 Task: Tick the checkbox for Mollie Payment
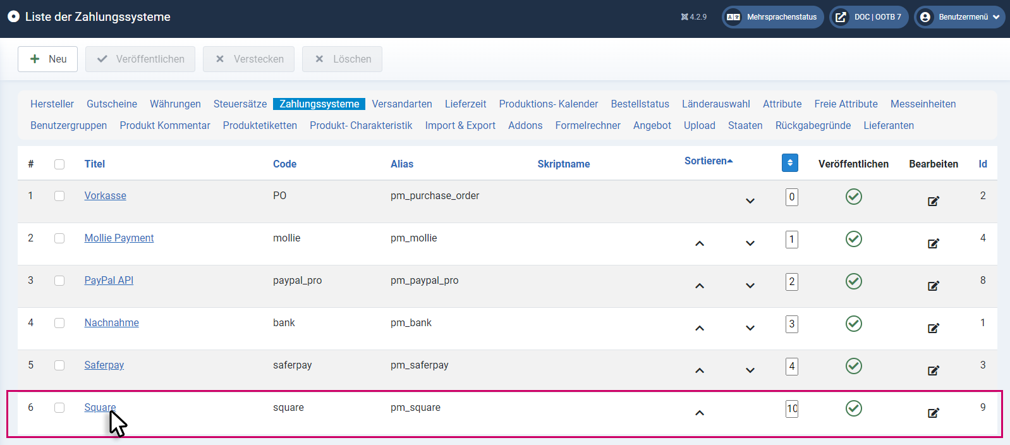(x=59, y=238)
